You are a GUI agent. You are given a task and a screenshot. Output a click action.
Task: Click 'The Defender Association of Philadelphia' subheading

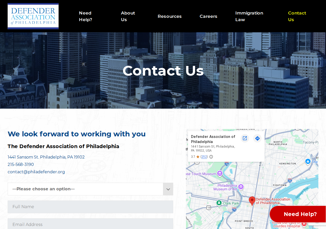click(x=63, y=146)
